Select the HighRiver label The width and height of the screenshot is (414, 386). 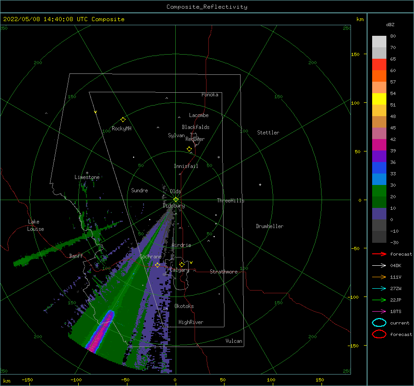(x=191, y=322)
